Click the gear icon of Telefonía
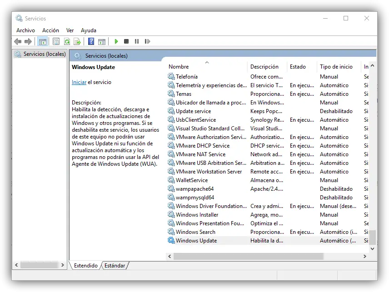Viewport: 389px width, 292px height. coord(171,76)
